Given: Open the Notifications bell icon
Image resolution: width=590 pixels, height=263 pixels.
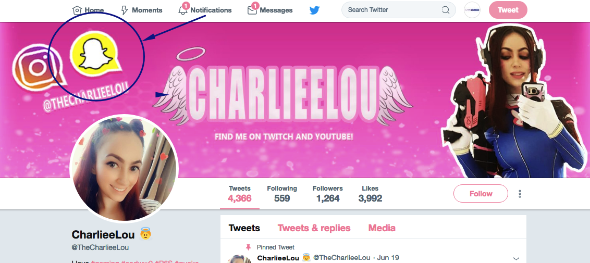Looking at the screenshot, I should click(183, 10).
